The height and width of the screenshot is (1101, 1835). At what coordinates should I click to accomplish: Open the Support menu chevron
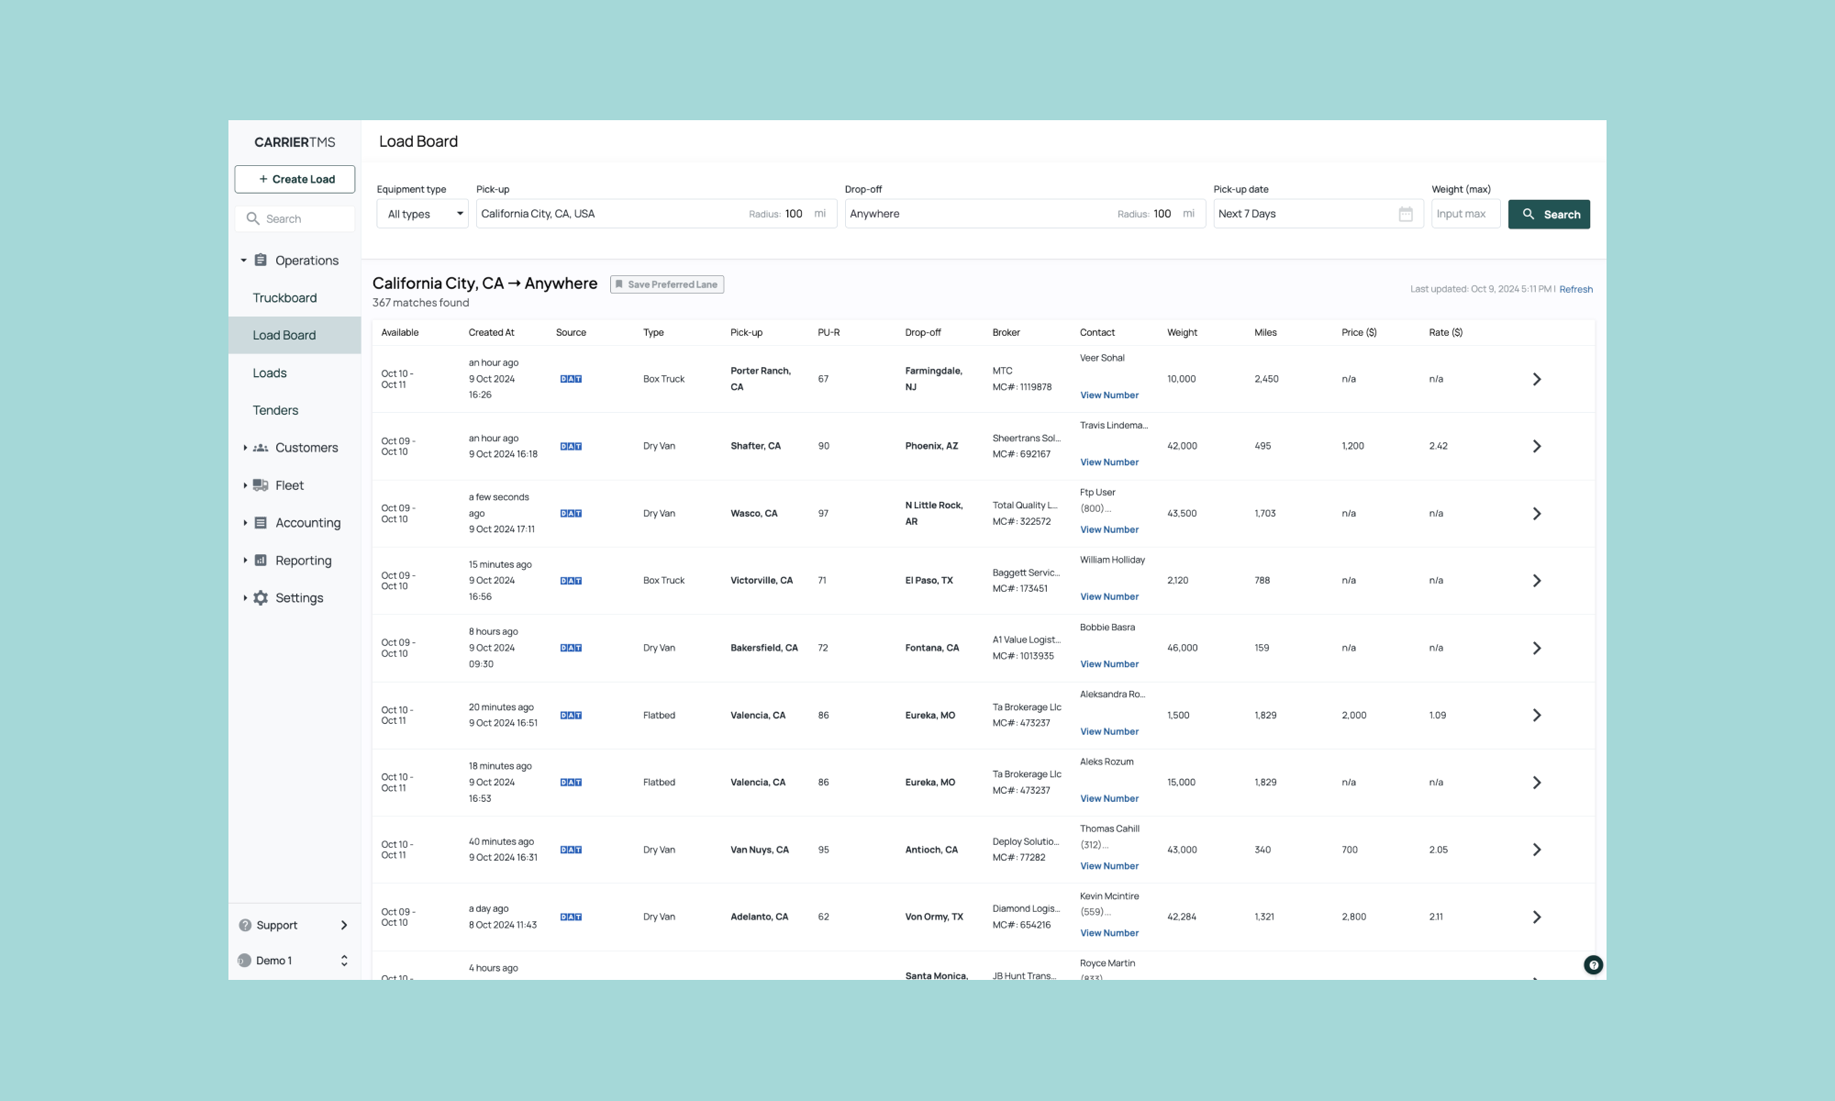click(x=344, y=925)
